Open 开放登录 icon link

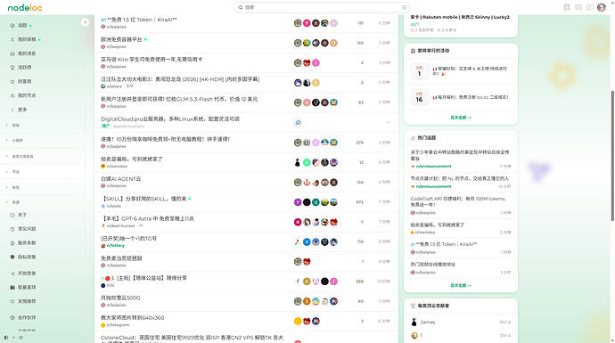[12, 274]
